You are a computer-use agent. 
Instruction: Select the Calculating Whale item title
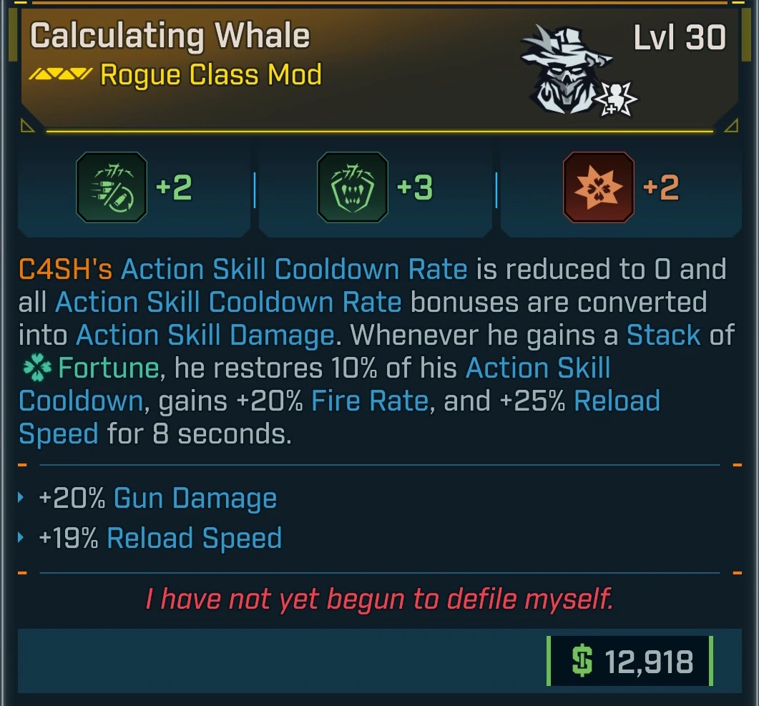click(x=170, y=36)
